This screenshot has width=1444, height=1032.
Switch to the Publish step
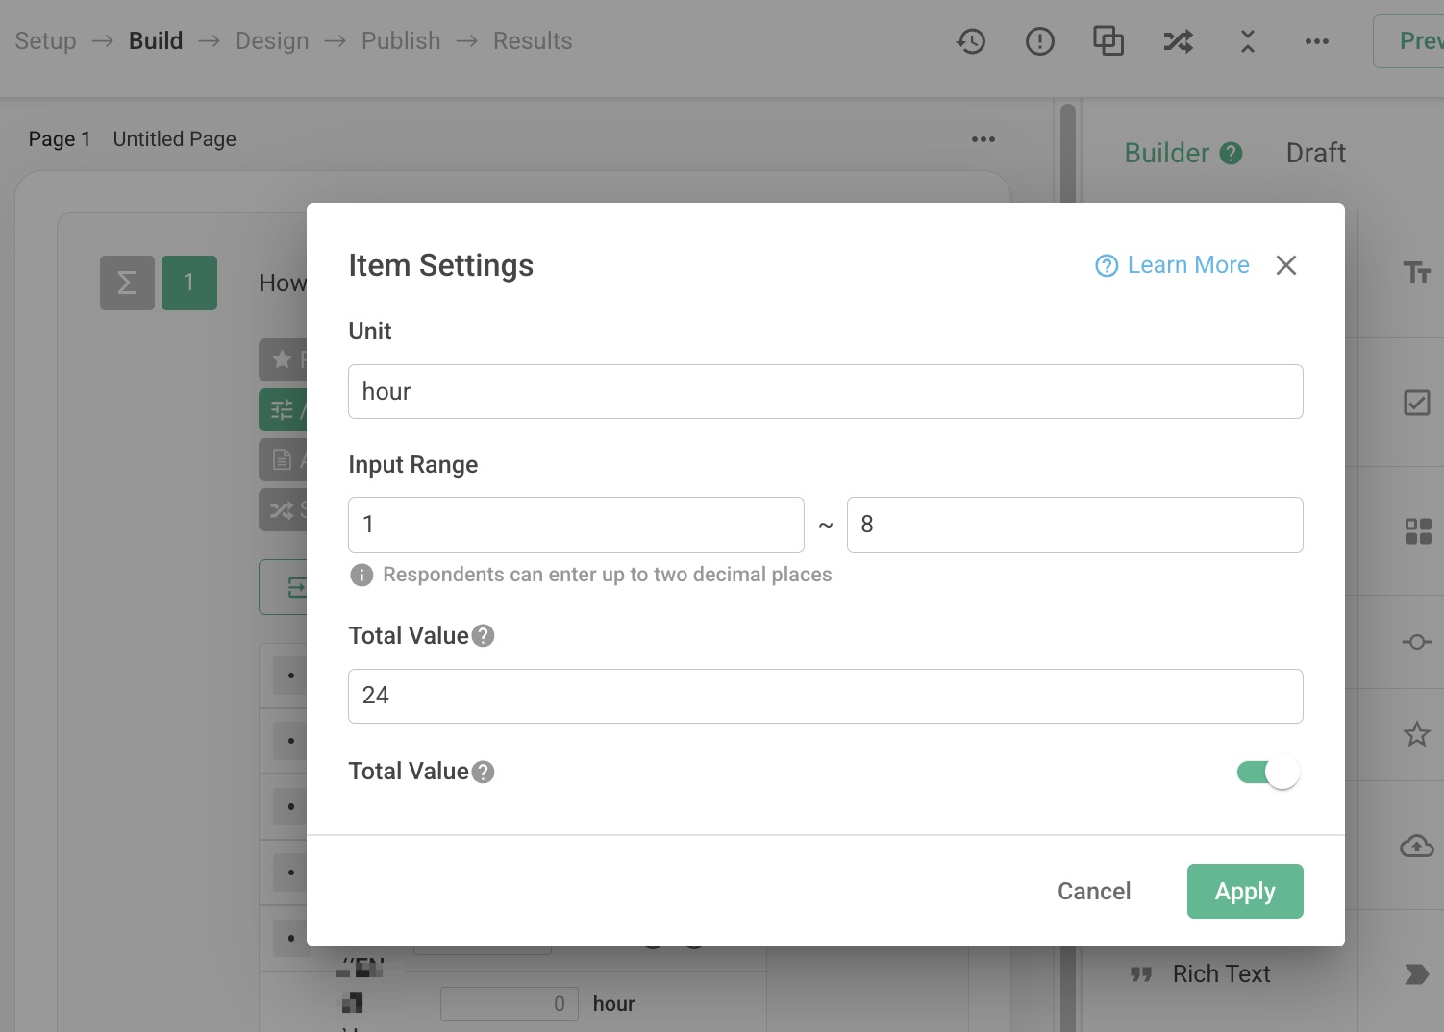click(x=401, y=41)
